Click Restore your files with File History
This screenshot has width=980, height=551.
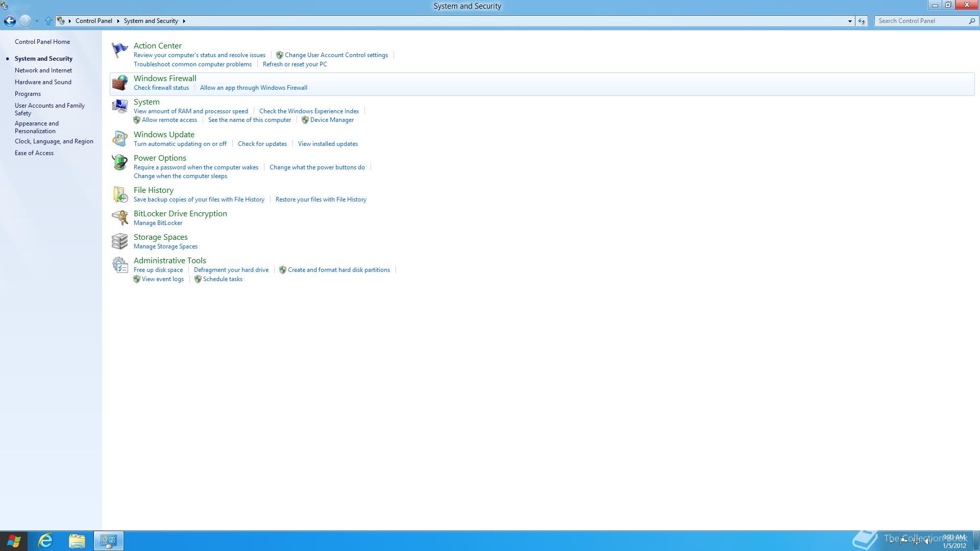[x=321, y=199]
